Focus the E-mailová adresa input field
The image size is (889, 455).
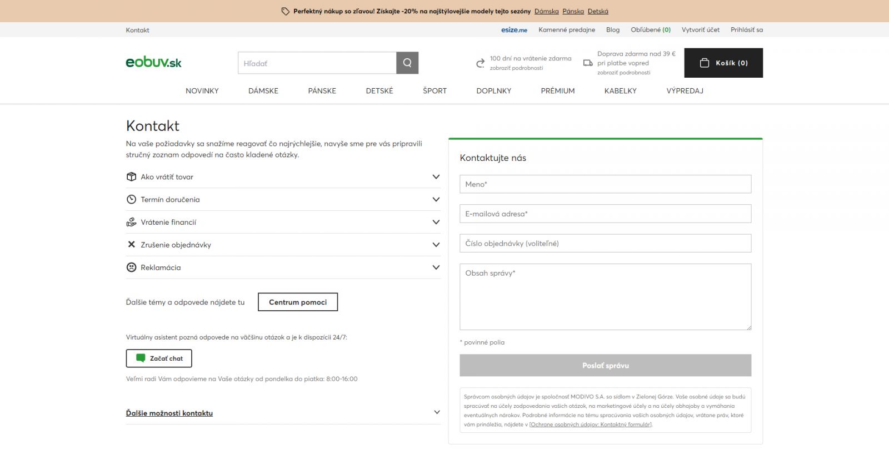click(605, 214)
